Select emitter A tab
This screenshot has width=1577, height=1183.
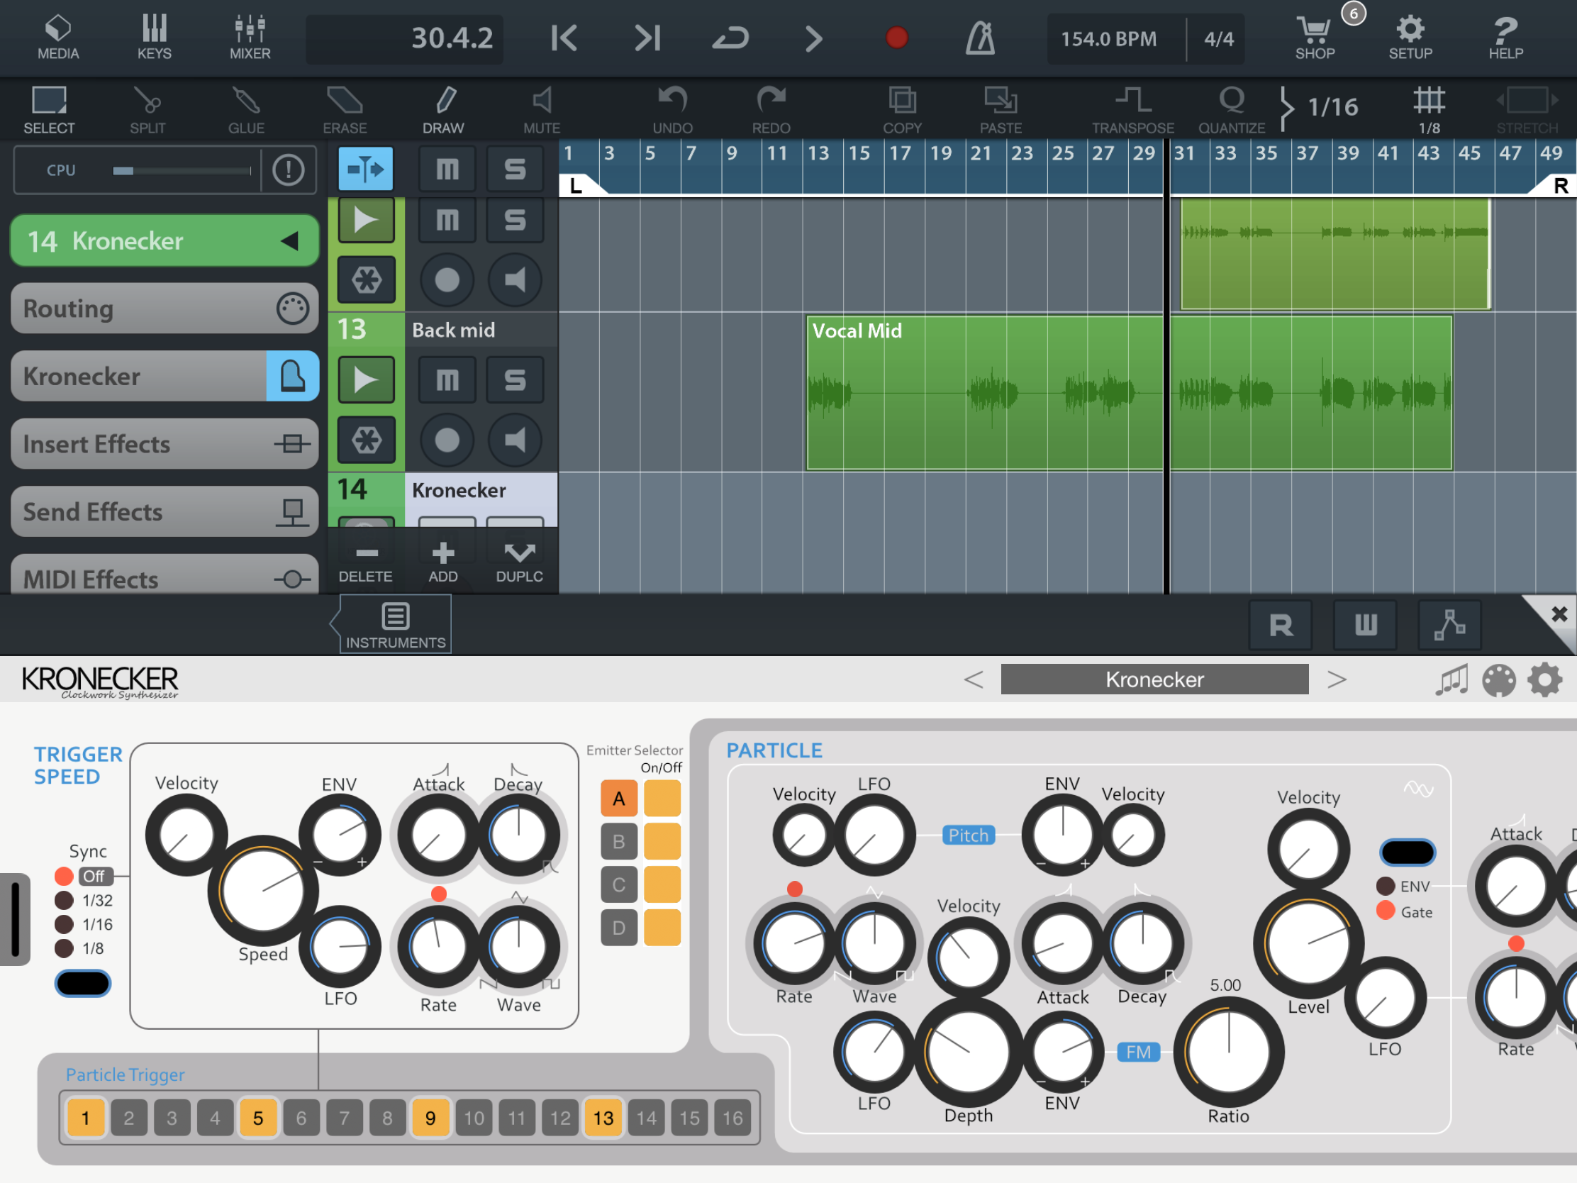[619, 799]
